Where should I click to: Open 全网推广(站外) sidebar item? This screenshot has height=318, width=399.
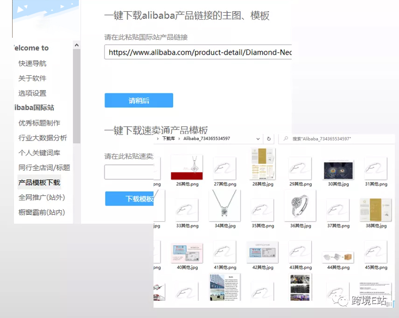[x=42, y=198]
